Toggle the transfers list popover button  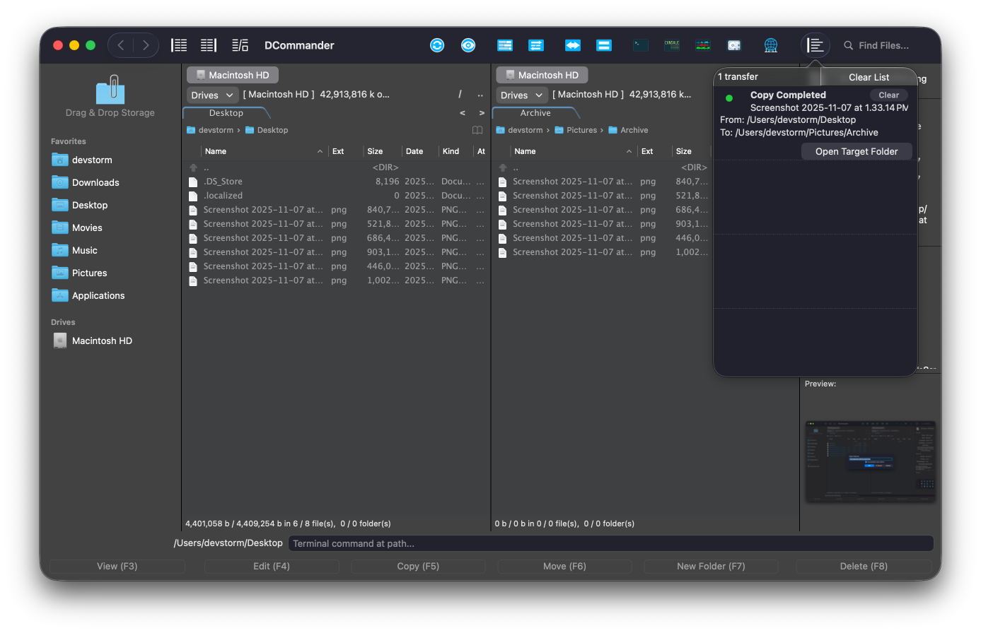click(x=815, y=45)
